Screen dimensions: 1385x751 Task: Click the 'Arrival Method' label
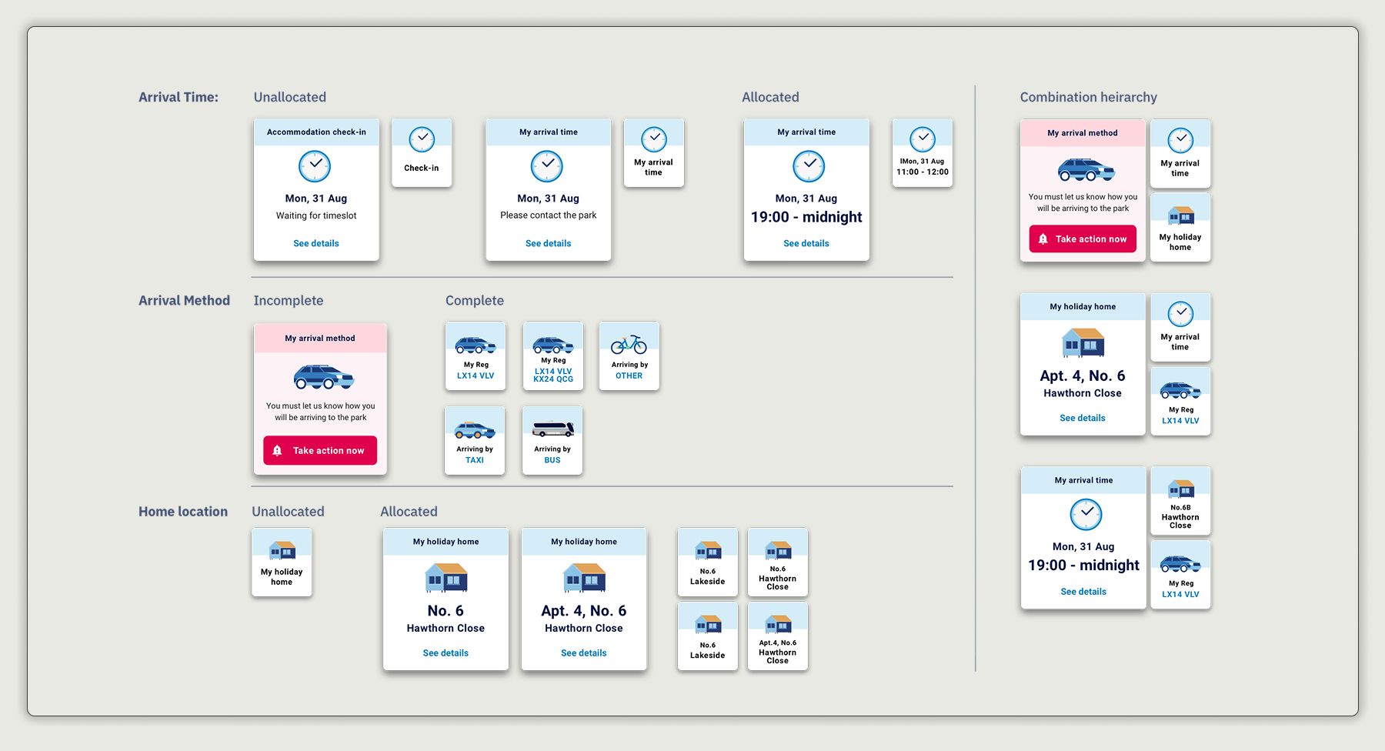(184, 300)
